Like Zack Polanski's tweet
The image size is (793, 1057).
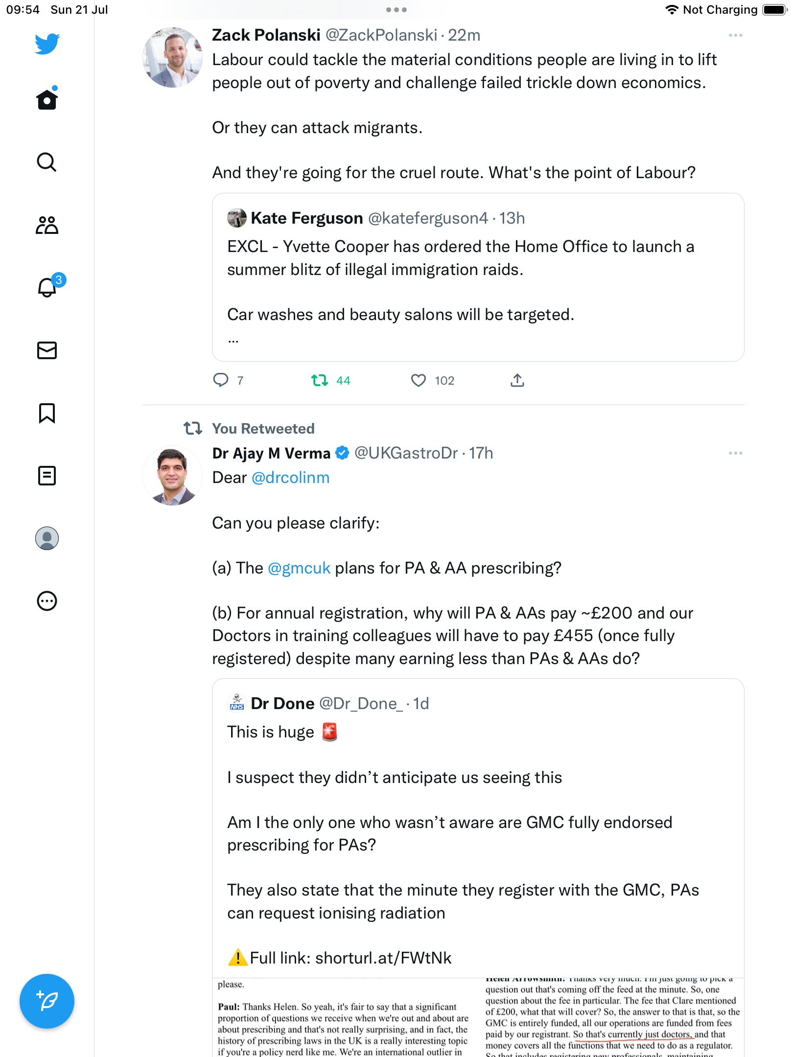click(x=419, y=380)
